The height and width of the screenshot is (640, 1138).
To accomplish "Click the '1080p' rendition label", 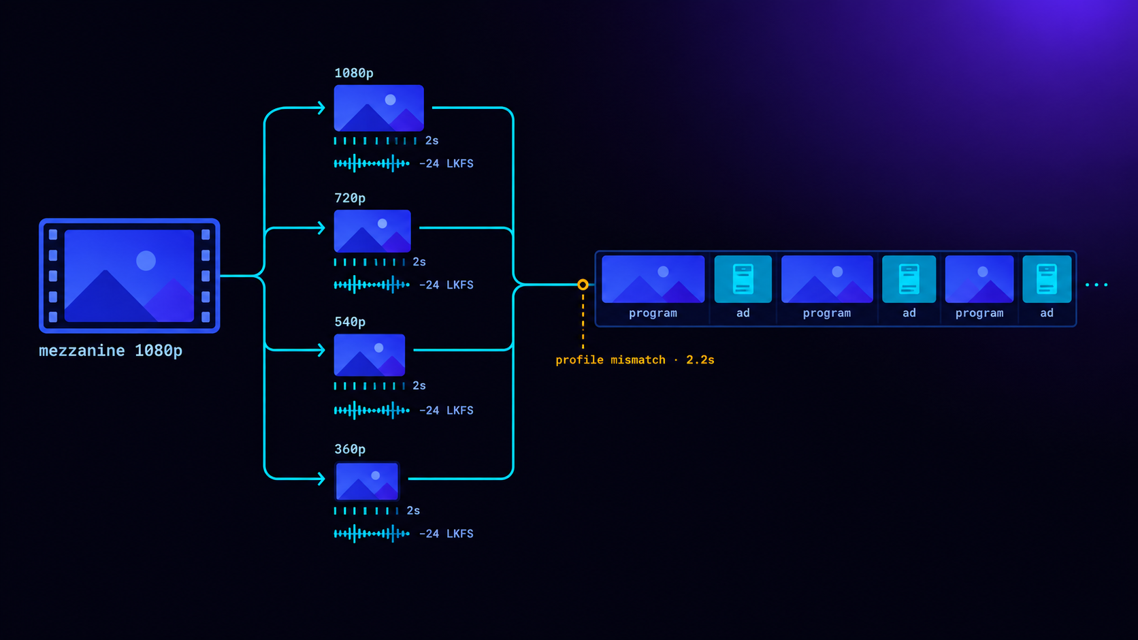I will click(354, 73).
